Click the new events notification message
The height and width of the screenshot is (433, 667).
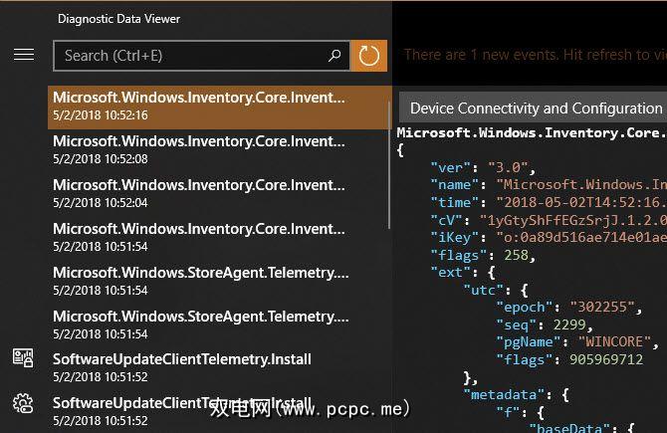tap(535, 55)
